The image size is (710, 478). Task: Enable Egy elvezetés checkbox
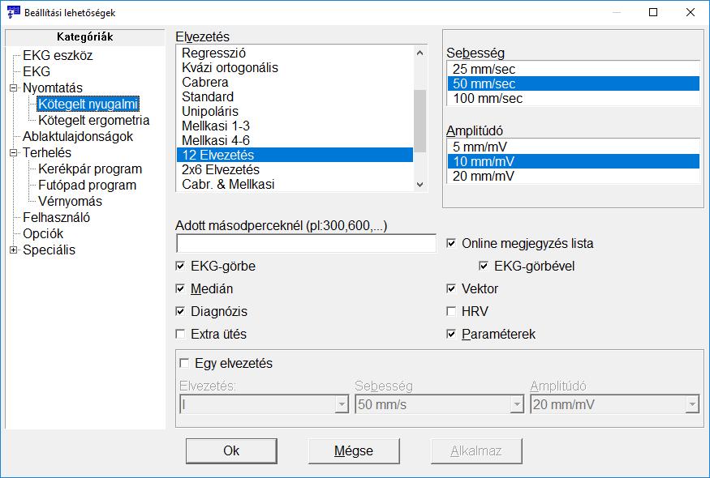point(184,363)
